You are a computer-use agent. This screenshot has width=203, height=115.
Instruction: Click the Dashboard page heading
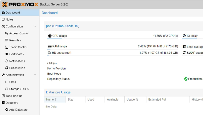[x=49, y=13]
